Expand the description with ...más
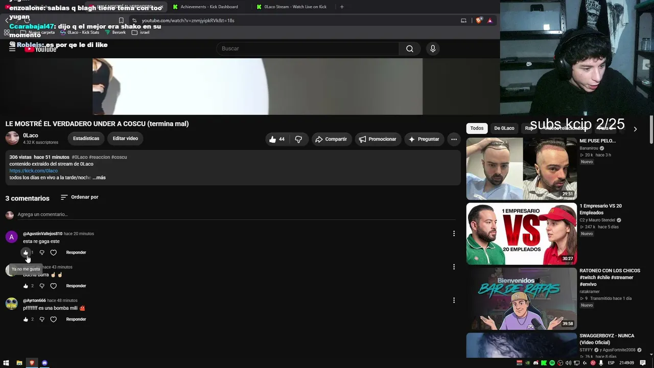Viewport: 654px width, 368px height. [x=99, y=177]
